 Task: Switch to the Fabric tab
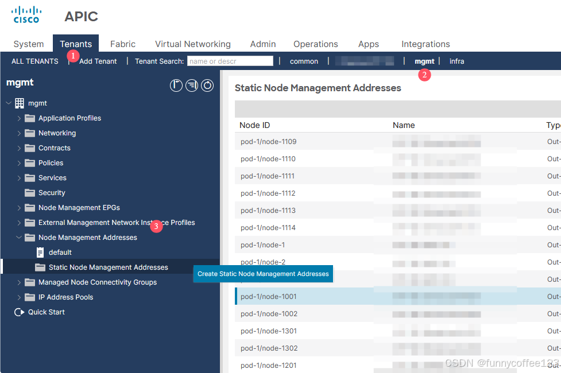123,44
